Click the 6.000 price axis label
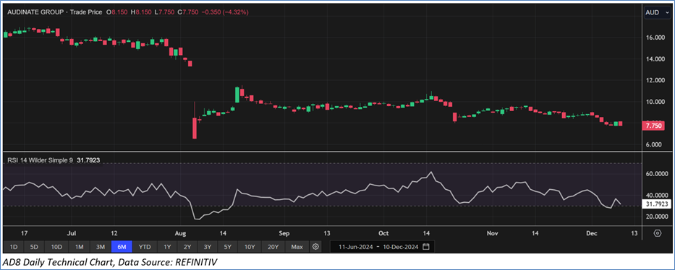Screen dimensions: 675x270 click(x=654, y=144)
